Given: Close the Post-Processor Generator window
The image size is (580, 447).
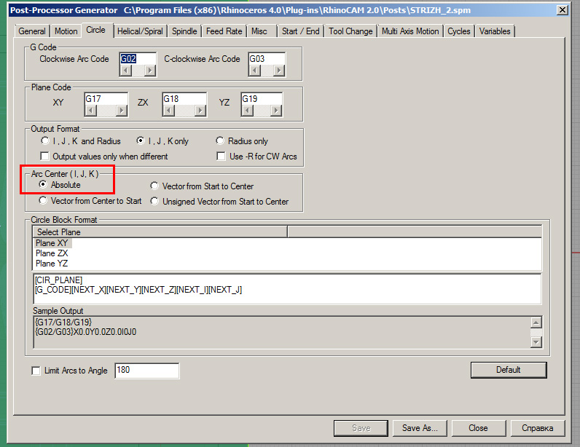Looking at the screenshot, I should click(561, 10).
